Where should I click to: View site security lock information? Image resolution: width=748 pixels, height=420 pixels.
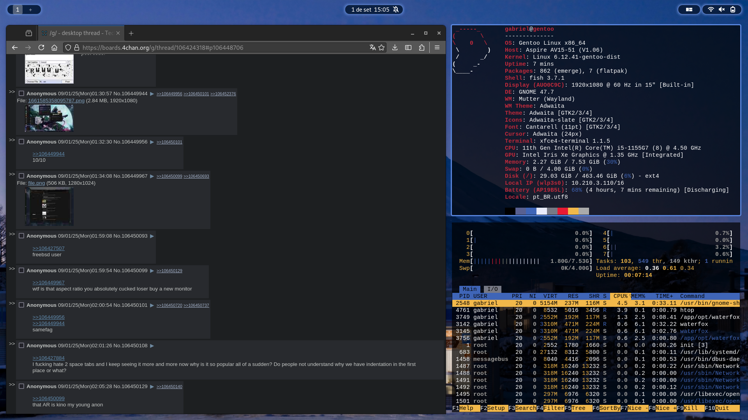77,47
